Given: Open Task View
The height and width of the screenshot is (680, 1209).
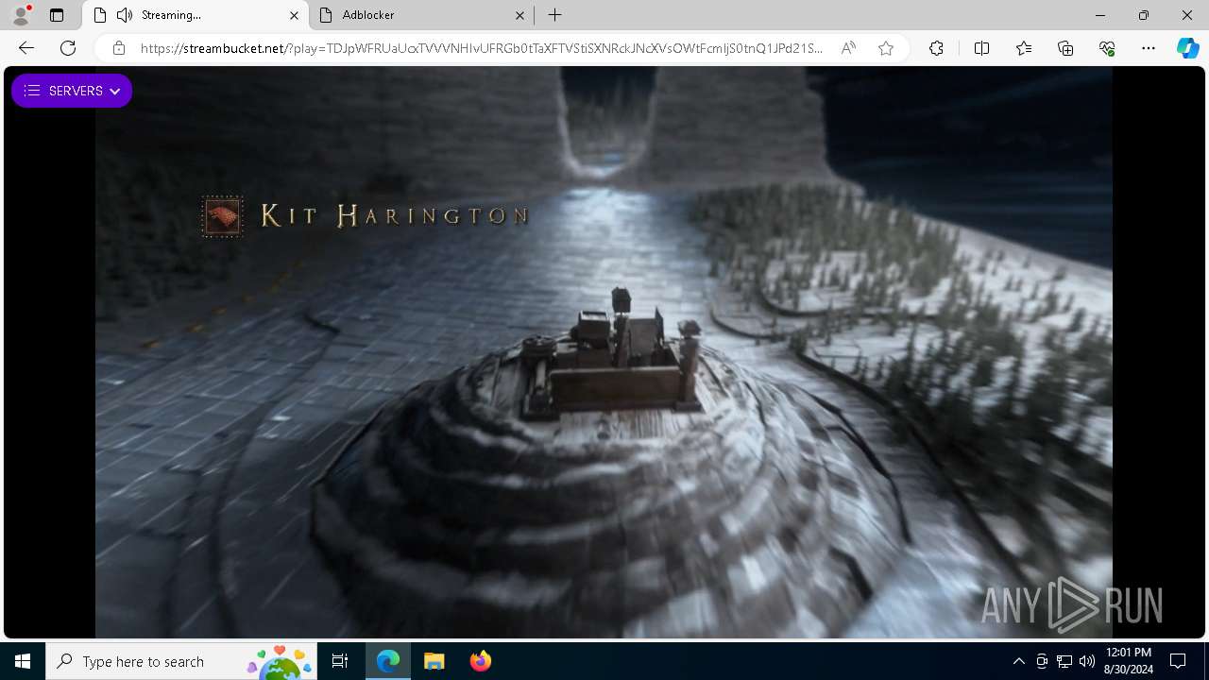Looking at the screenshot, I should point(340,661).
